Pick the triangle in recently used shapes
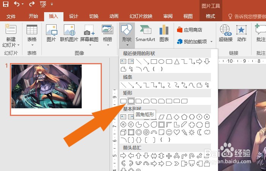This screenshot has height=171, width=266. pyautogui.click(x=177, y=62)
